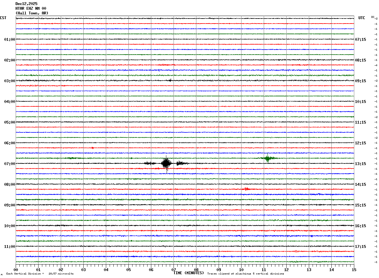
Task: Click minute 00 on the time axis
Action: [16, 270]
